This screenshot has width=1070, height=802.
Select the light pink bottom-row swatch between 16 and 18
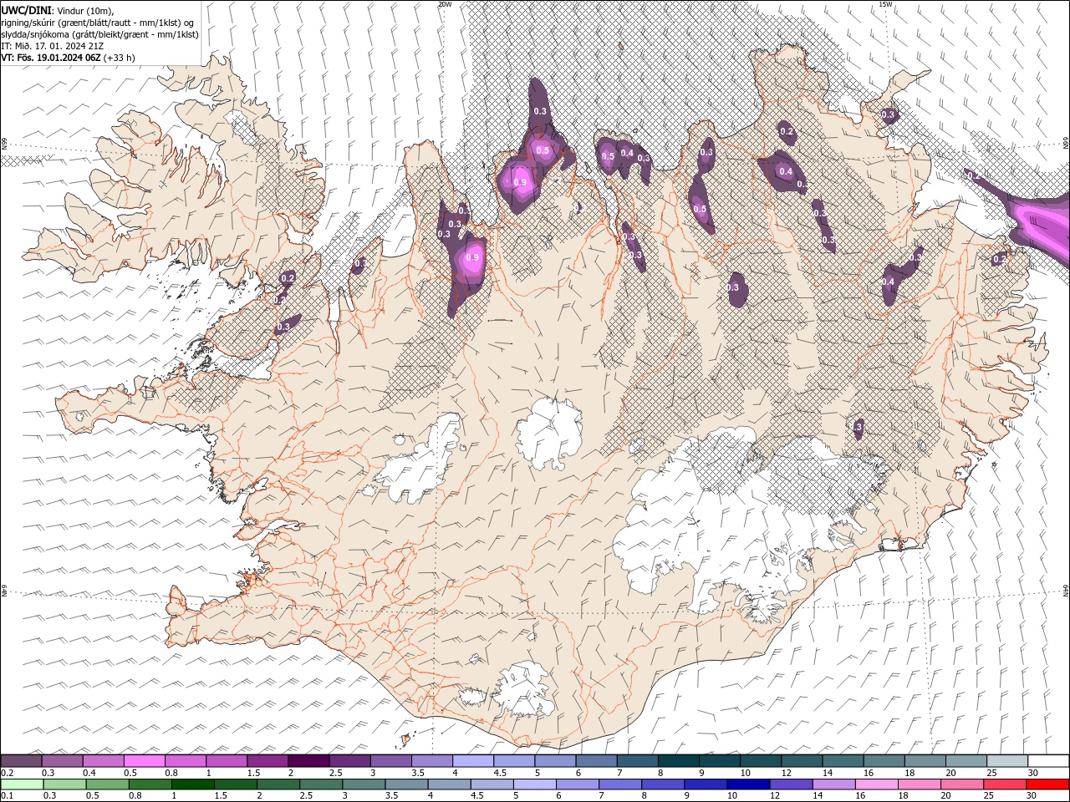(x=877, y=784)
